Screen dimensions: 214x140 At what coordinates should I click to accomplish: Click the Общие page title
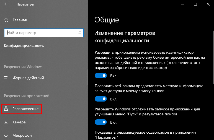click(107, 20)
